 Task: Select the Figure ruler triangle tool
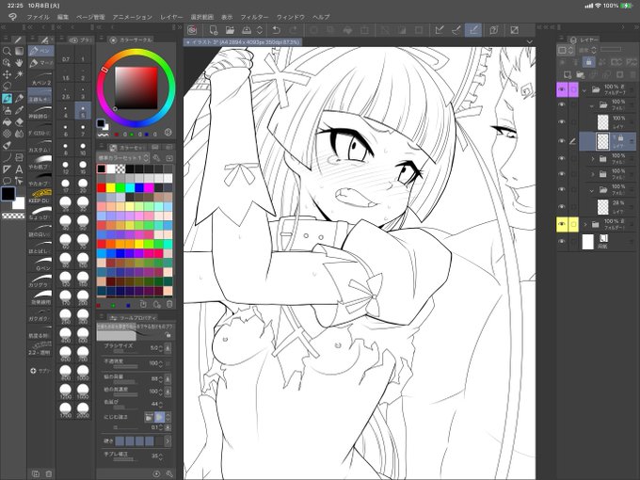(x=7, y=169)
